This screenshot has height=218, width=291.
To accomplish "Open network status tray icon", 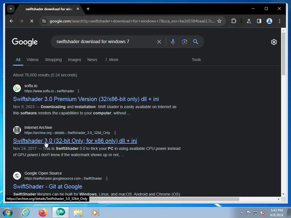I will tap(255, 213).
